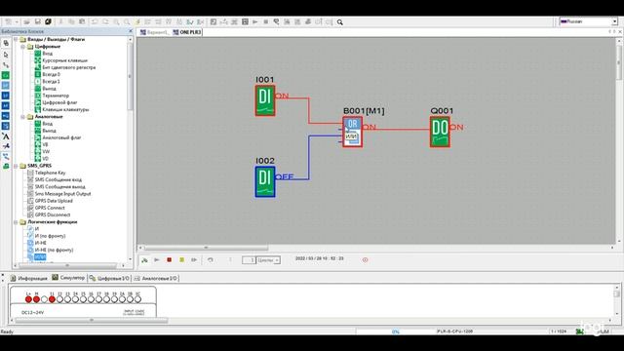The image size is (624, 351).
Task: Click the green constants block icon in left toolbar
Action: click(x=6, y=75)
